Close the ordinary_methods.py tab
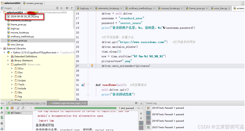This screenshot has width=245, height=131. pyautogui.click(x=154, y=8)
